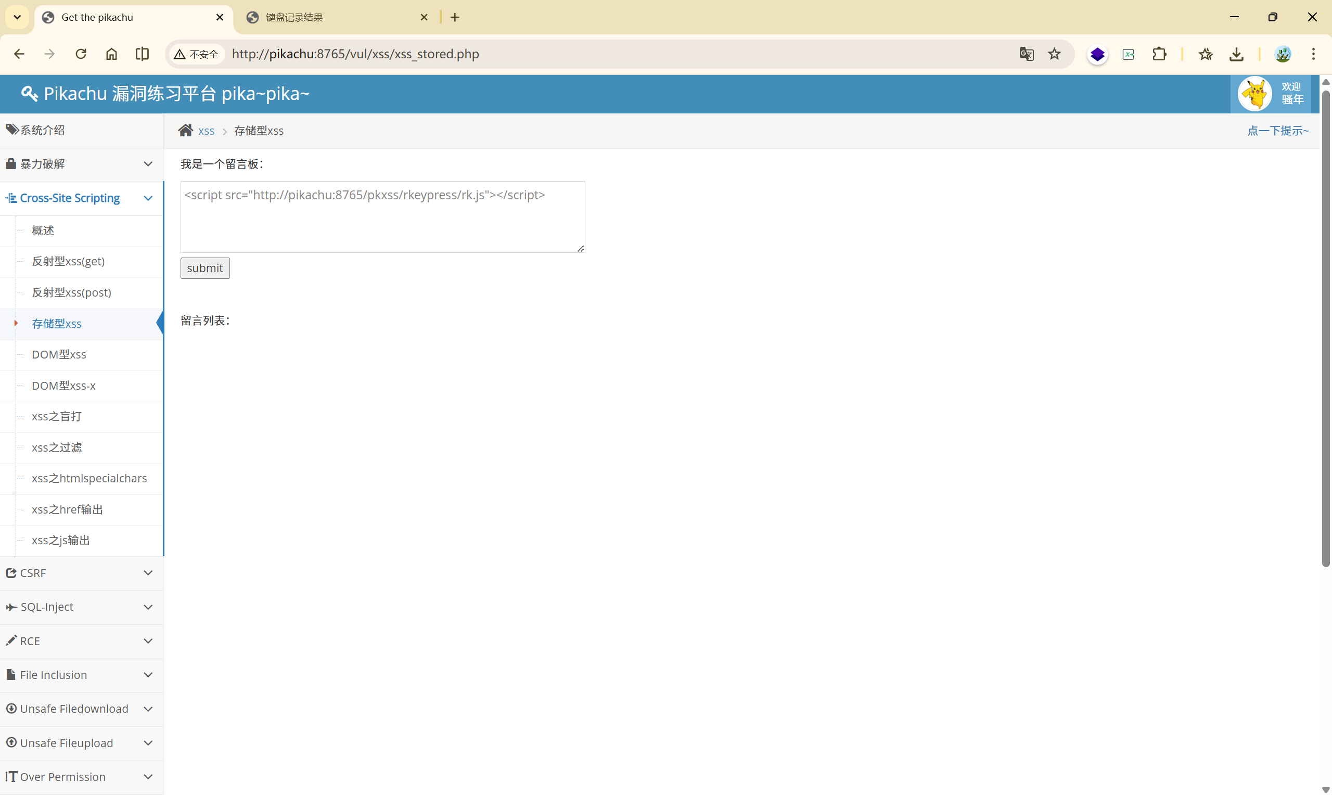Click the 点一下提示~ hint link
Viewport: 1332px width, 795px height.
coord(1277,131)
